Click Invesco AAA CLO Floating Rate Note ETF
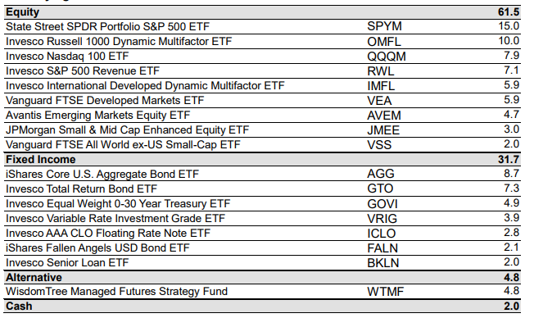Screen dimensions: 534x318 [x=108, y=234]
